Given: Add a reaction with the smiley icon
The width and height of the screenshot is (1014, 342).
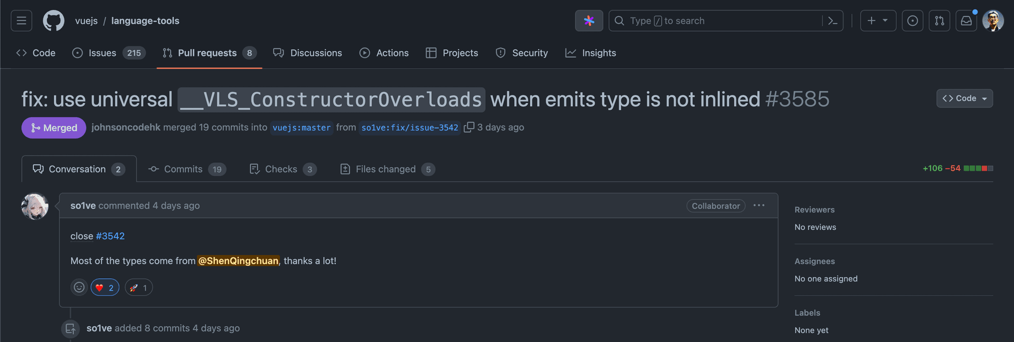Looking at the screenshot, I should click(79, 287).
